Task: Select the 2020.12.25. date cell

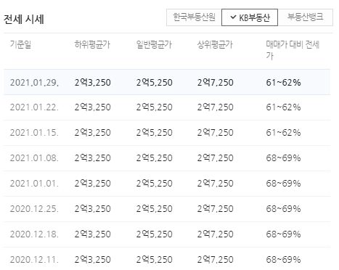Action: pyautogui.click(x=34, y=209)
